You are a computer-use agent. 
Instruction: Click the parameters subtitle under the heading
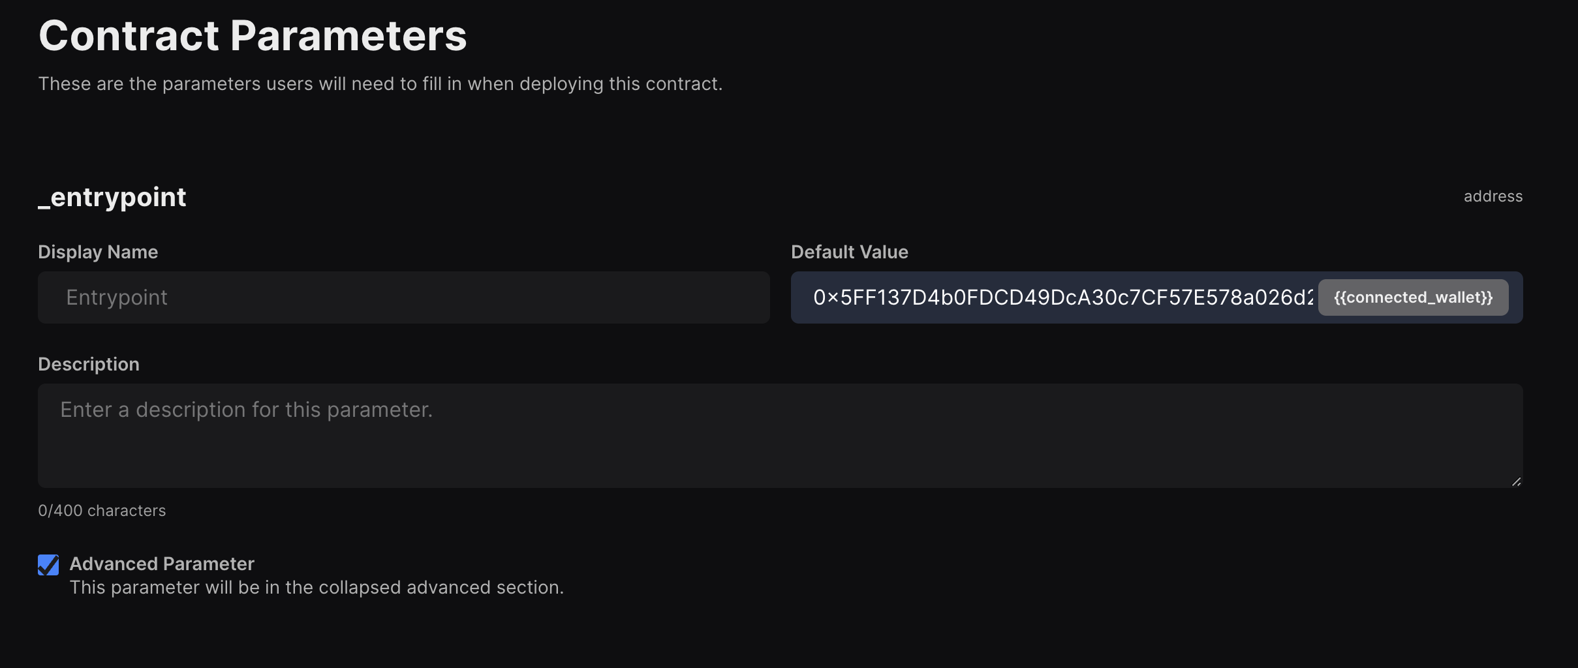(380, 83)
